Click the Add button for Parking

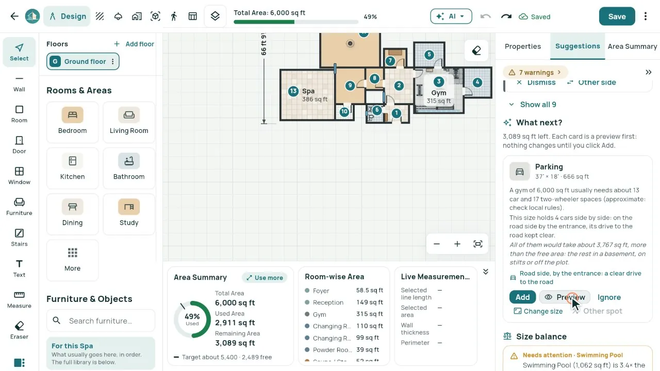click(522, 297)
